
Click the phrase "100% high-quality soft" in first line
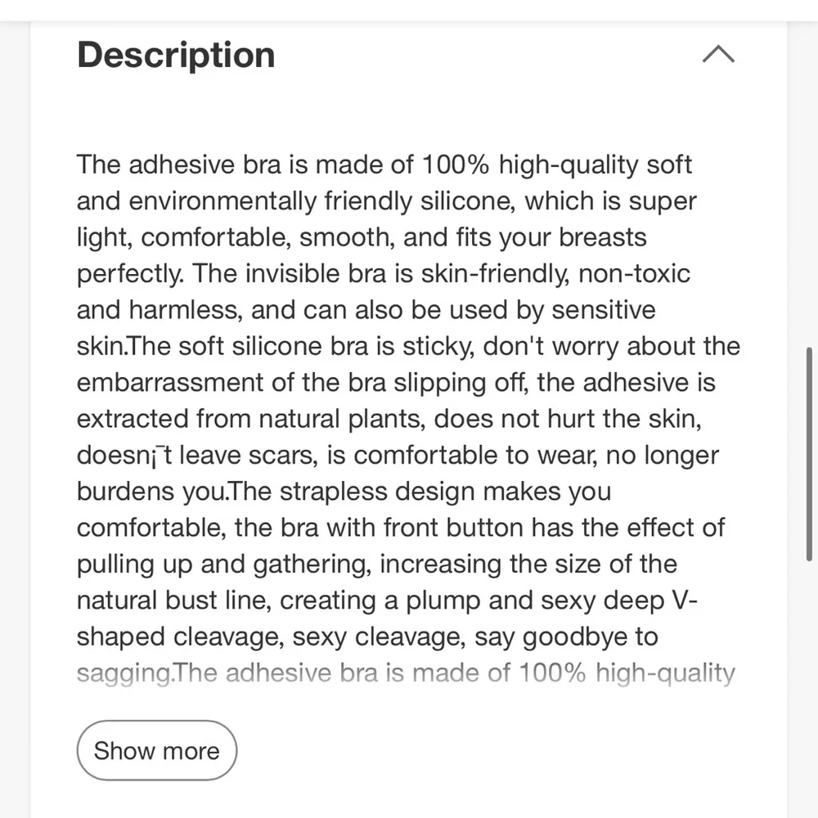[556, 164]
